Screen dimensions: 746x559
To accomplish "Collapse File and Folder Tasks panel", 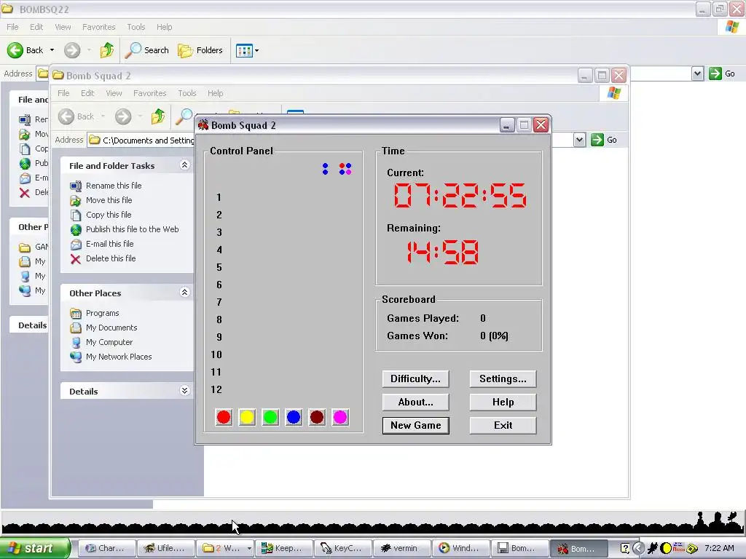I will (184, 165).
